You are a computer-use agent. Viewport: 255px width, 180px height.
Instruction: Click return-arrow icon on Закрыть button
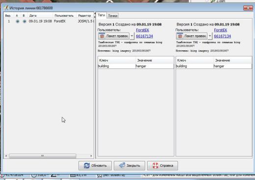(x=122, y=165)
